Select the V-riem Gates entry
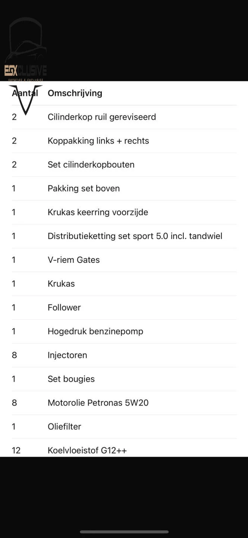This screenshot has height=538, width=248. coord(74,260)
